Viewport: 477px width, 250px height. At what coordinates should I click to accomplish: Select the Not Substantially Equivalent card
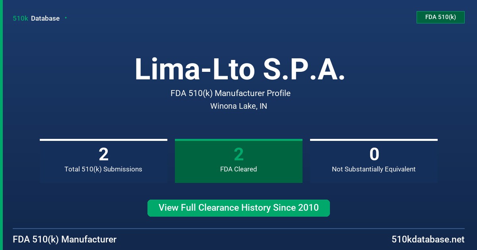[374, 161]
